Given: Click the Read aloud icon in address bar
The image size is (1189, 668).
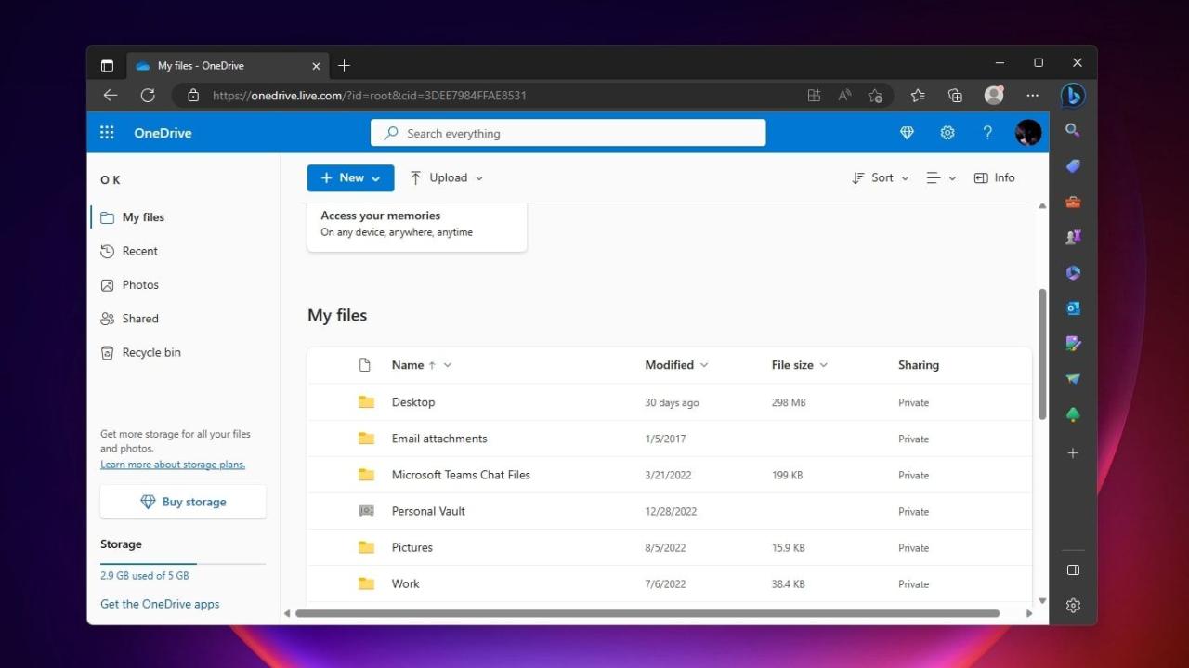Looking at the screenshot, I should (x=844, y=95).
